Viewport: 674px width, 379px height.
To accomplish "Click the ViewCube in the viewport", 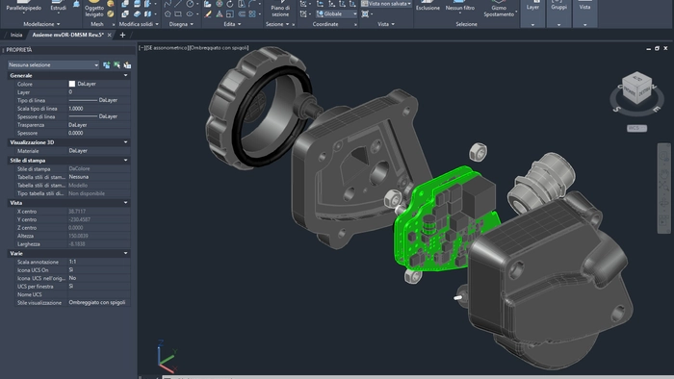I will [636, 88].
